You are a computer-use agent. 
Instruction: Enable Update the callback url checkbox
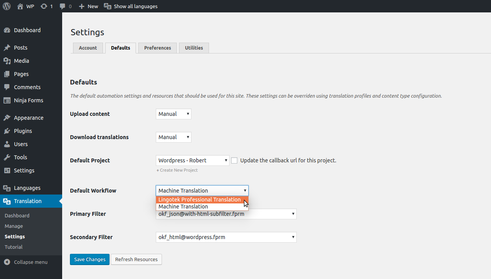(x=234, y=160)
